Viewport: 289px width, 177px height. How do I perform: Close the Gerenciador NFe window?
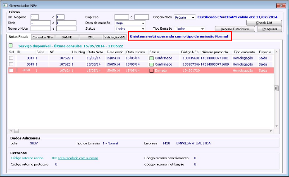point(281,5)
